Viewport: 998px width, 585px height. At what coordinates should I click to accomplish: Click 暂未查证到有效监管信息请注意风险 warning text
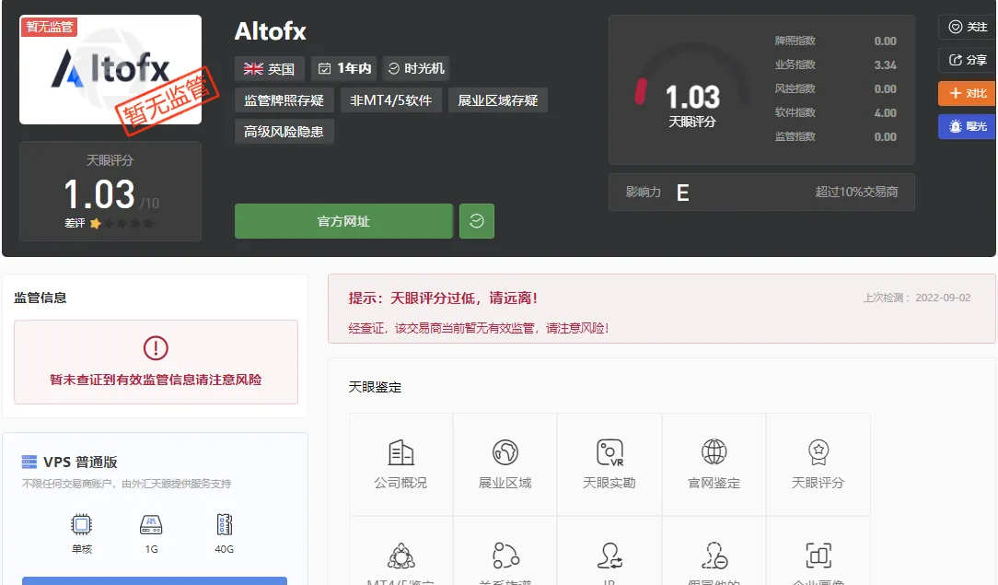pos(156,380)
